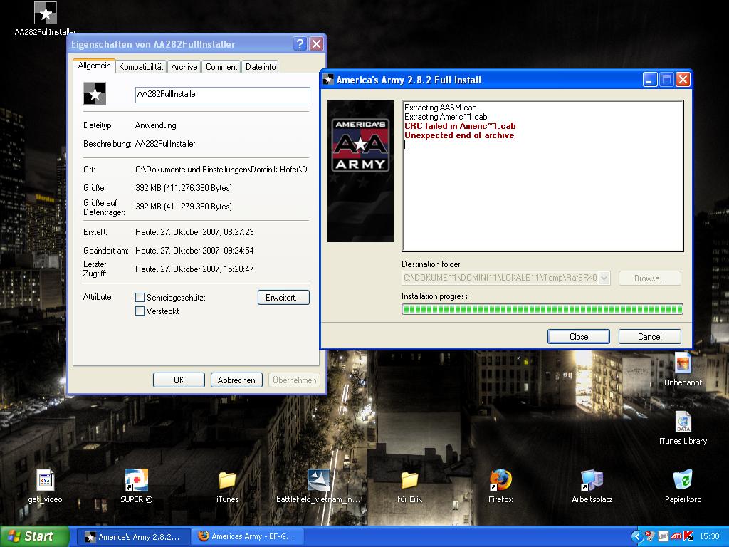Image resolution: width=729 pixels, height=547 pixels.
Task: Open the Windows Start menu
Action: (x=35, y=536)
